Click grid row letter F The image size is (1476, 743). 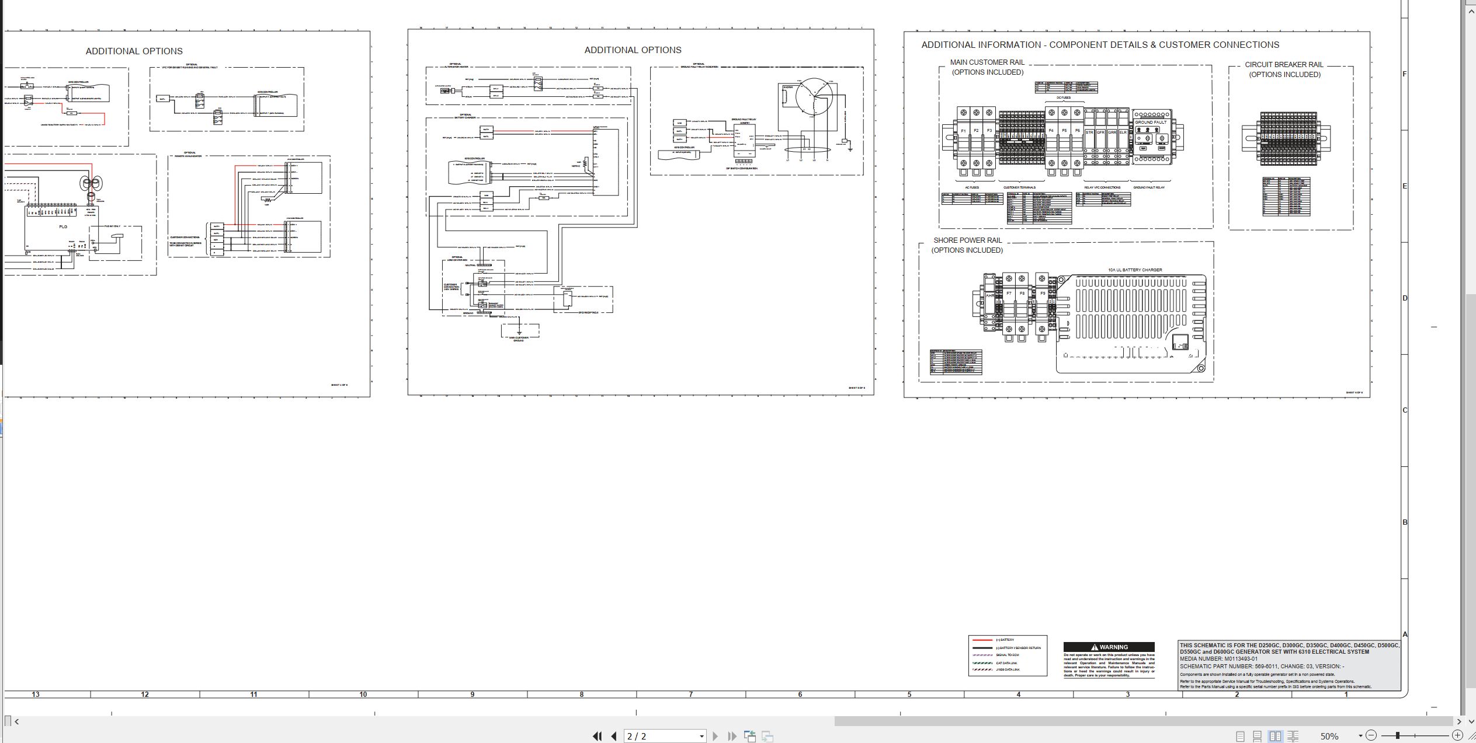click(x=1405, y=74)
